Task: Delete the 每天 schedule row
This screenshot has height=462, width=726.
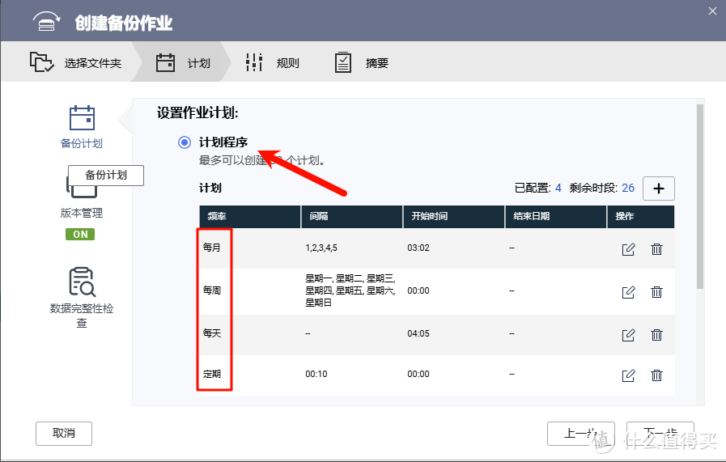Action: point(656,335)
